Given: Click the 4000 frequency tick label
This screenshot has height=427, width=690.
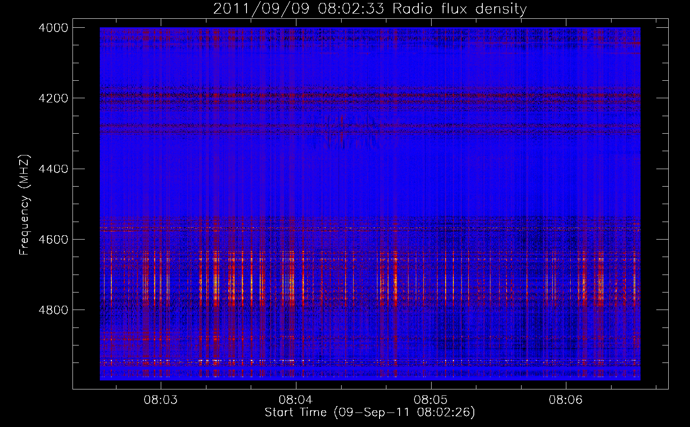Looking at the screenshot, I should coord(53,28).
